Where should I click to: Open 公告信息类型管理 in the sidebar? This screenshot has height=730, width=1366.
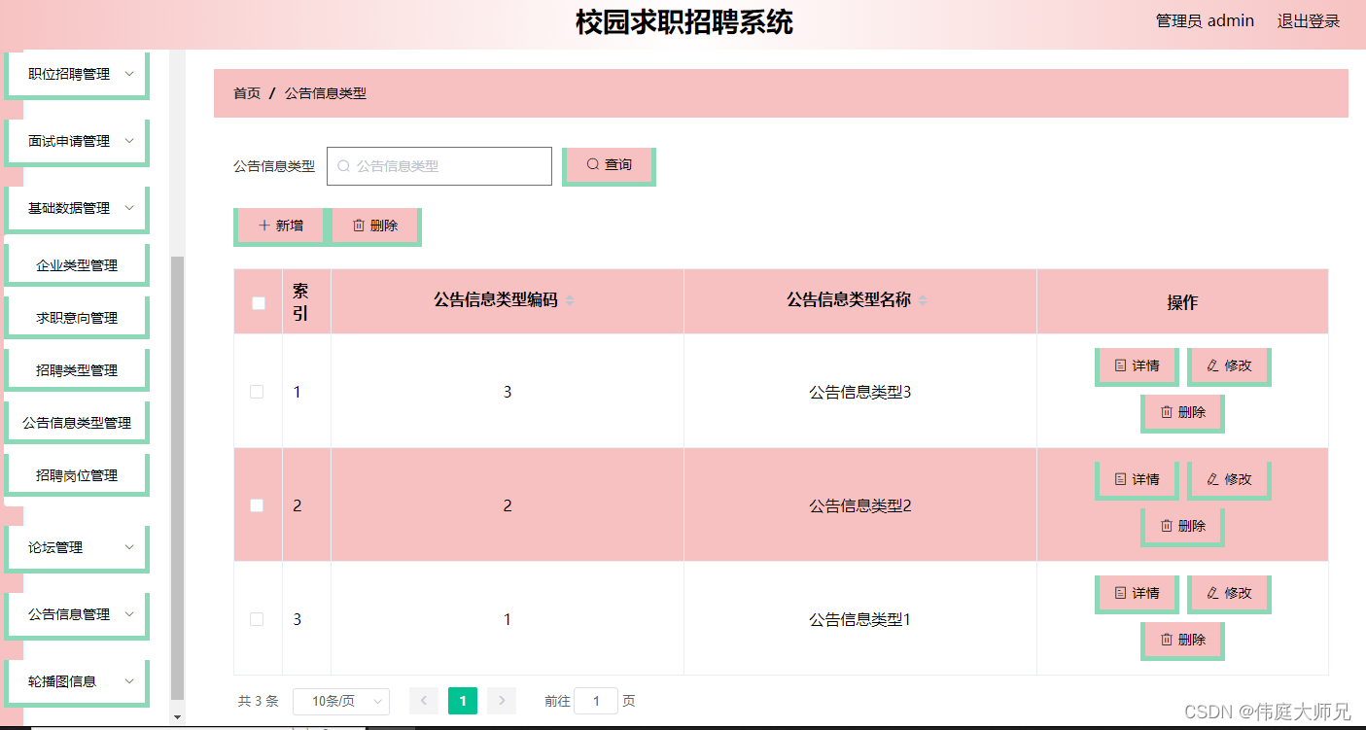coord(77,422)
